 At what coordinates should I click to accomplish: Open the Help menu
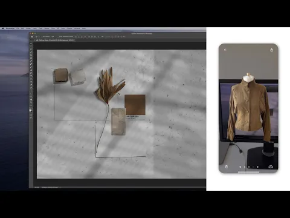[x=84, y=28]
